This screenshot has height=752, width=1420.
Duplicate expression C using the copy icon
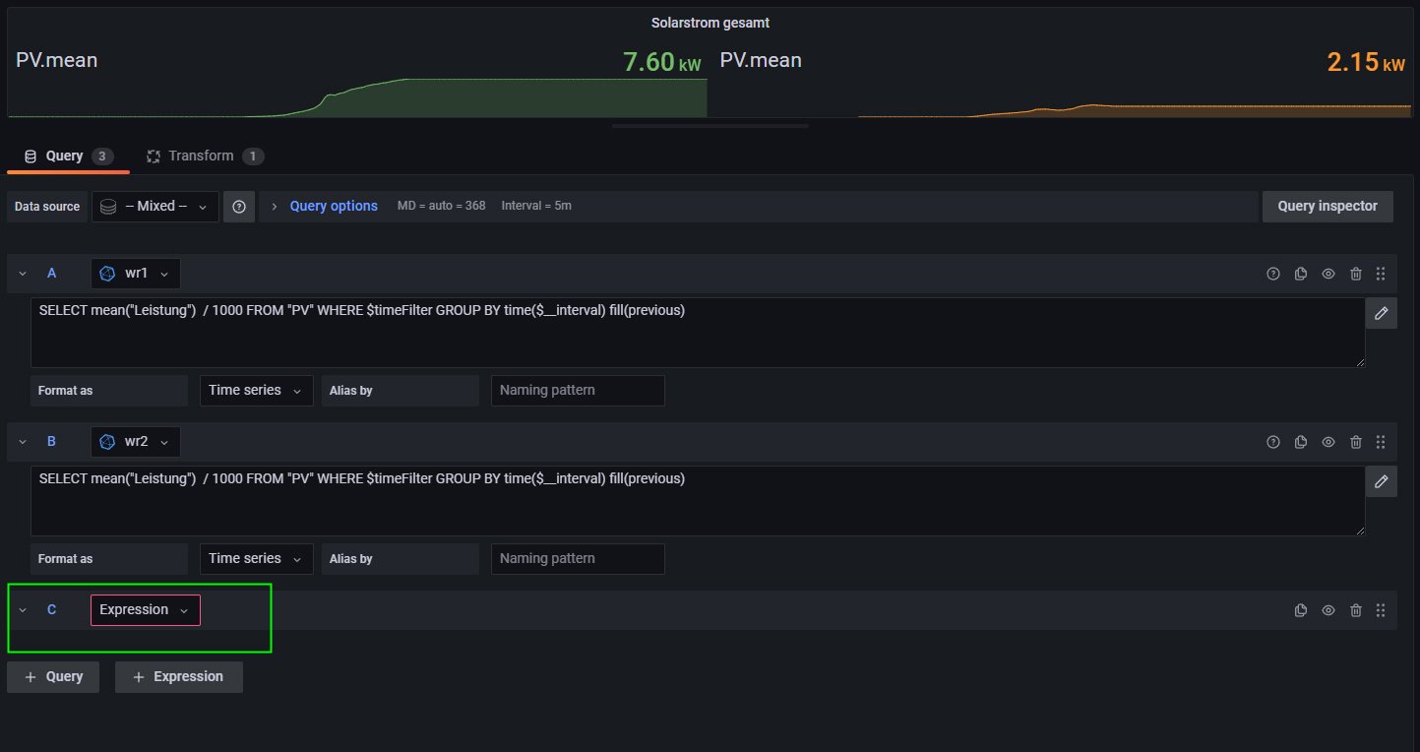click(x=1300, y=610)
